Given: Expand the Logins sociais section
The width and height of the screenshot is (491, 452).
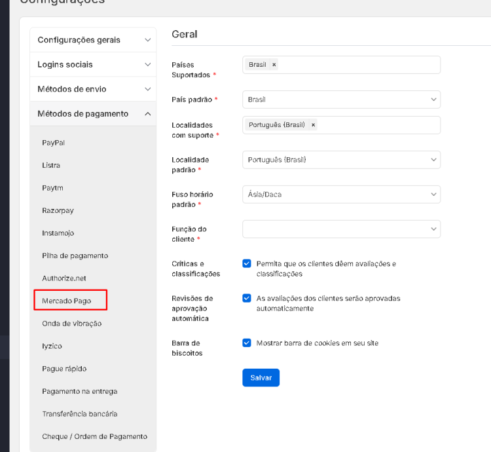Looking at the screenshot, I should [x=93, y=65].
